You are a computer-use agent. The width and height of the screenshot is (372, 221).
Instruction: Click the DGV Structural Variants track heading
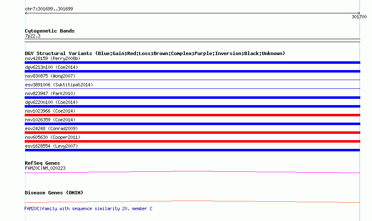(x=155, y=53)
